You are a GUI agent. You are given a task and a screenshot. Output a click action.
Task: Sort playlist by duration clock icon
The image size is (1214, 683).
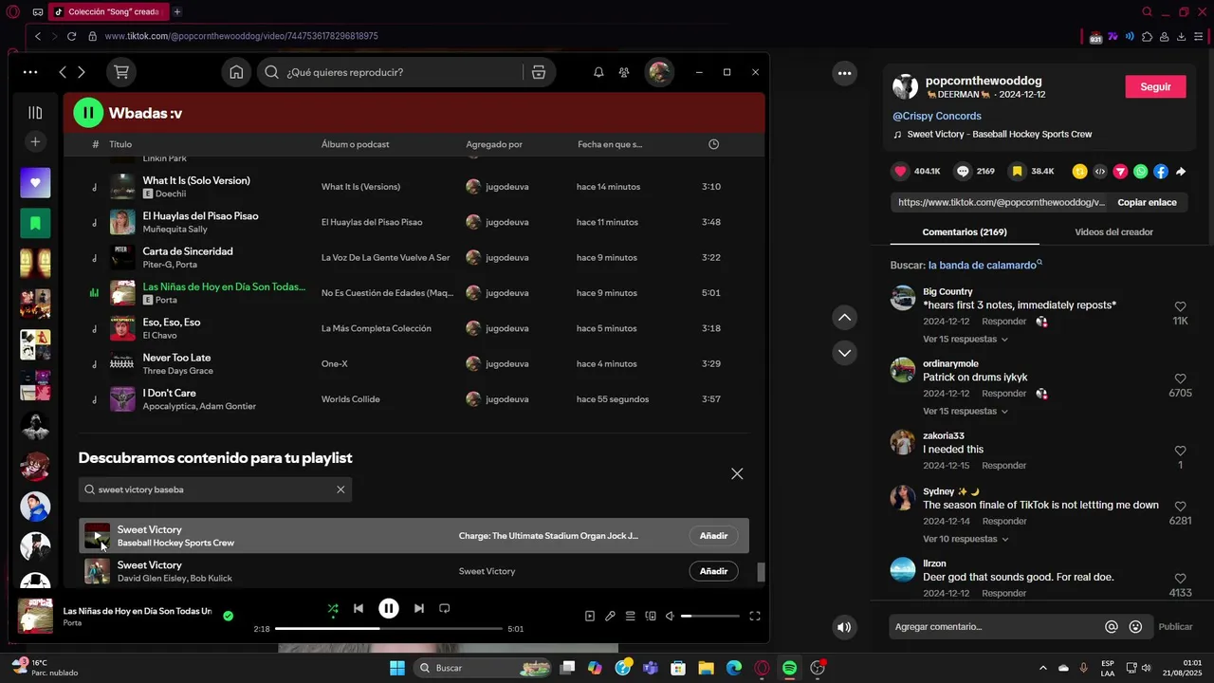pyautogui.click(x=713, y=144)
